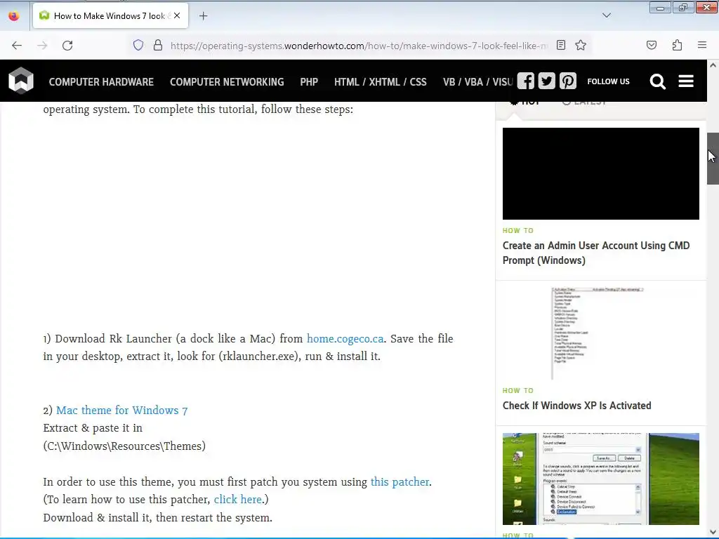This screenshot has height=539, width=719.
Task: Follow the 'click here' link
Action: (x=238, y=499)
